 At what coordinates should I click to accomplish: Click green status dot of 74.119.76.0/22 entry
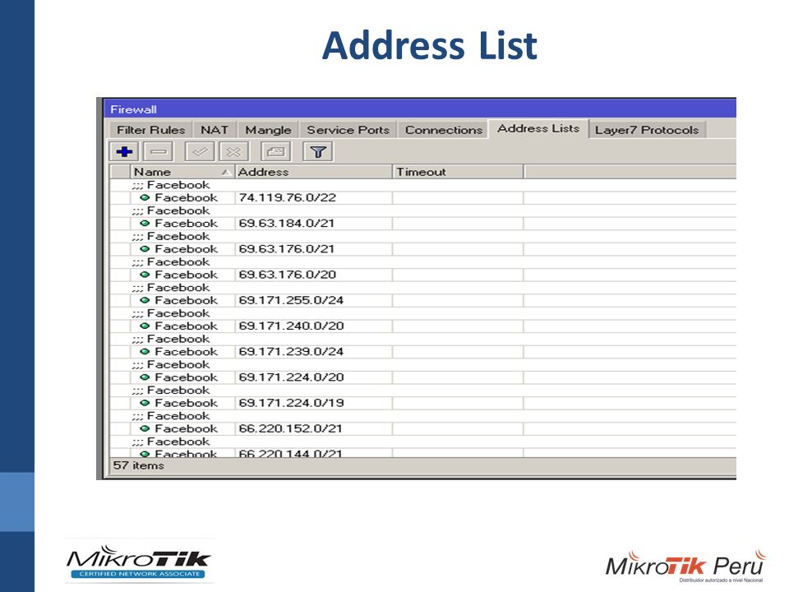pyautogui.click(x=145, y=198)
